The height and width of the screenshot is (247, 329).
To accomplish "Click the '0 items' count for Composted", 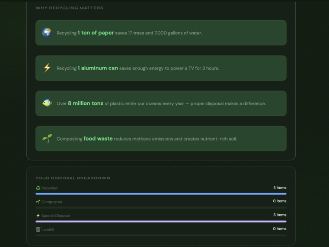I will click(x=279, y=201).
